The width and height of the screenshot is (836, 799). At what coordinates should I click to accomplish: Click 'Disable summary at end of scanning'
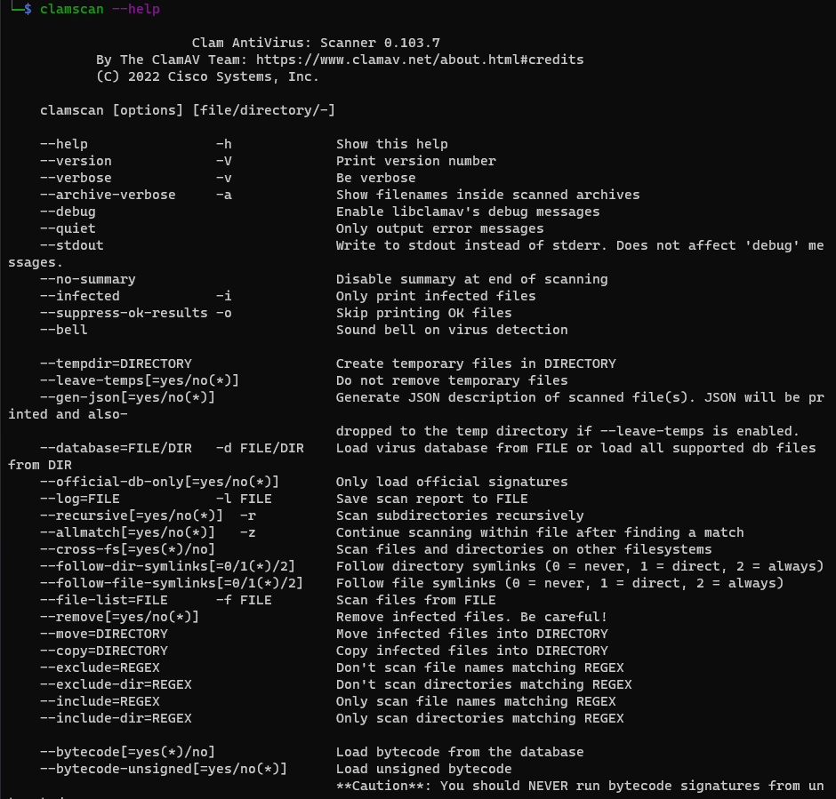pos(472,279)
